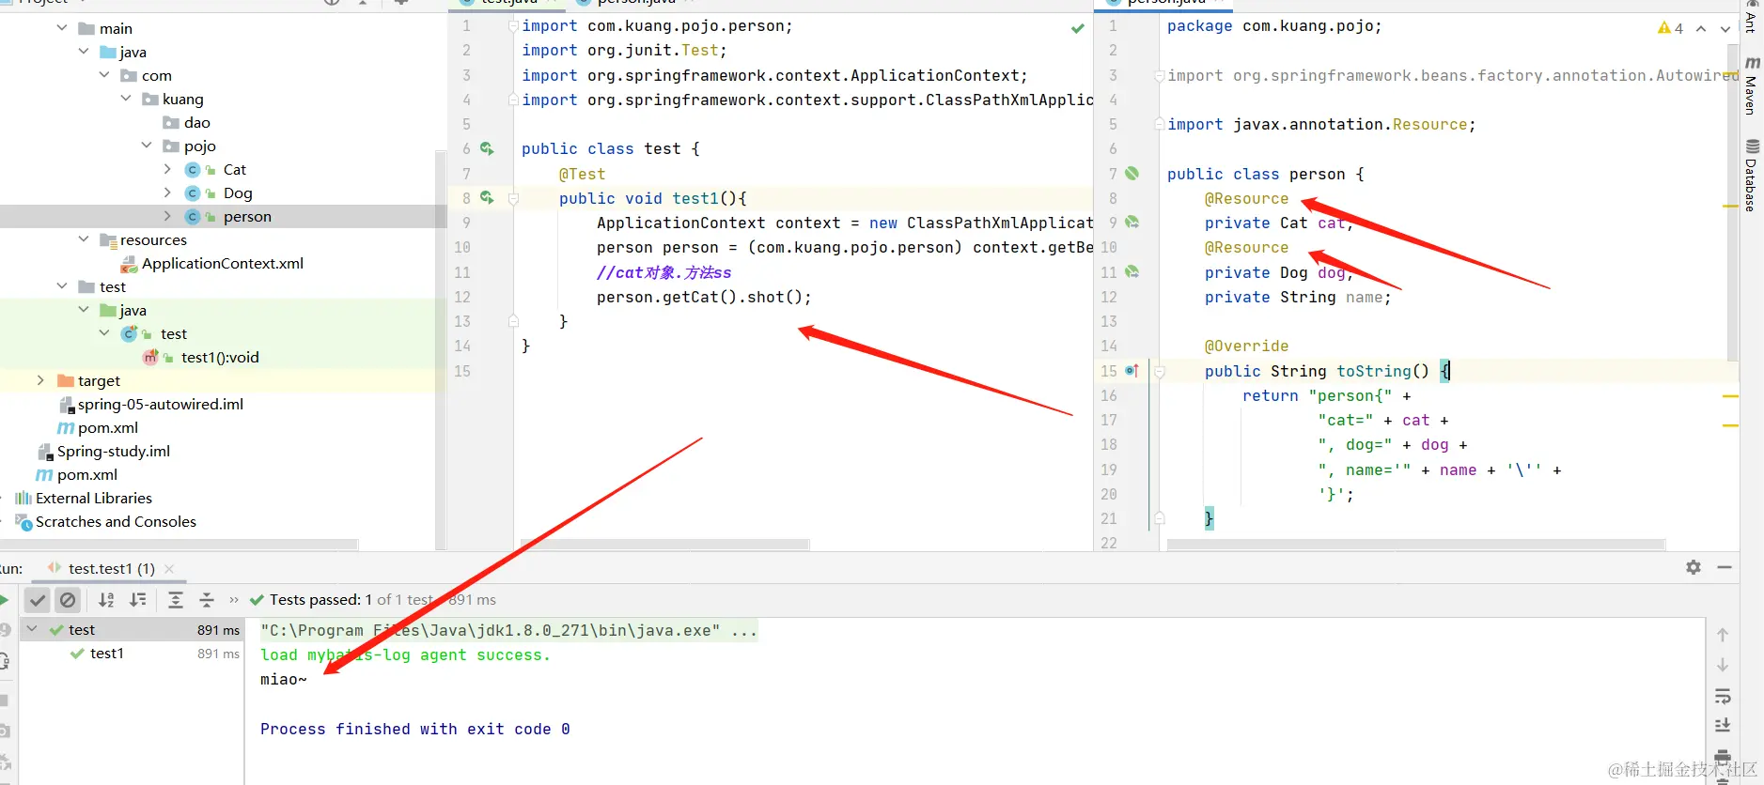Click test.java editor horizontal scrollbar
The width and height of the screenshot is (1764, 785).
665,545
